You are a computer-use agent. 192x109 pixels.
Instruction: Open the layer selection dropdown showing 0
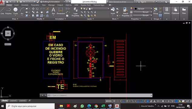point(94,9)
